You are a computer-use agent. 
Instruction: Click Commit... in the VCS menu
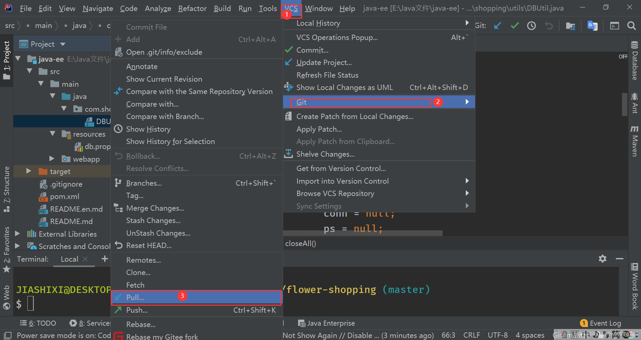tap(379, 50)
